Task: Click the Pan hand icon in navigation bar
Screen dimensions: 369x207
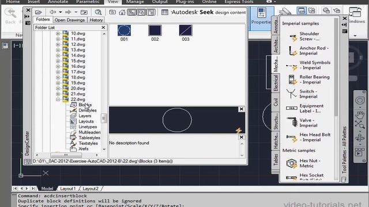Action: tap(360, 115)
